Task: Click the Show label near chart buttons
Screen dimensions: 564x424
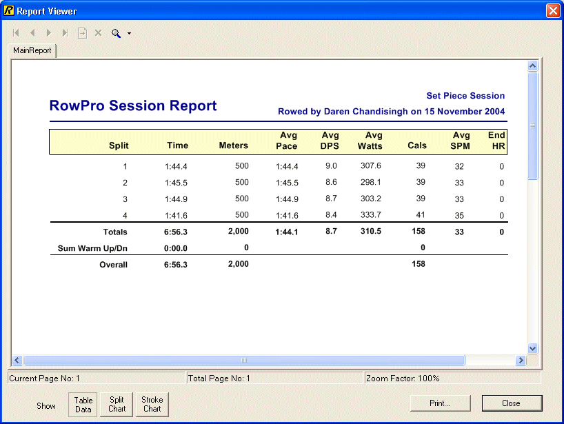Action: [46, 406]
